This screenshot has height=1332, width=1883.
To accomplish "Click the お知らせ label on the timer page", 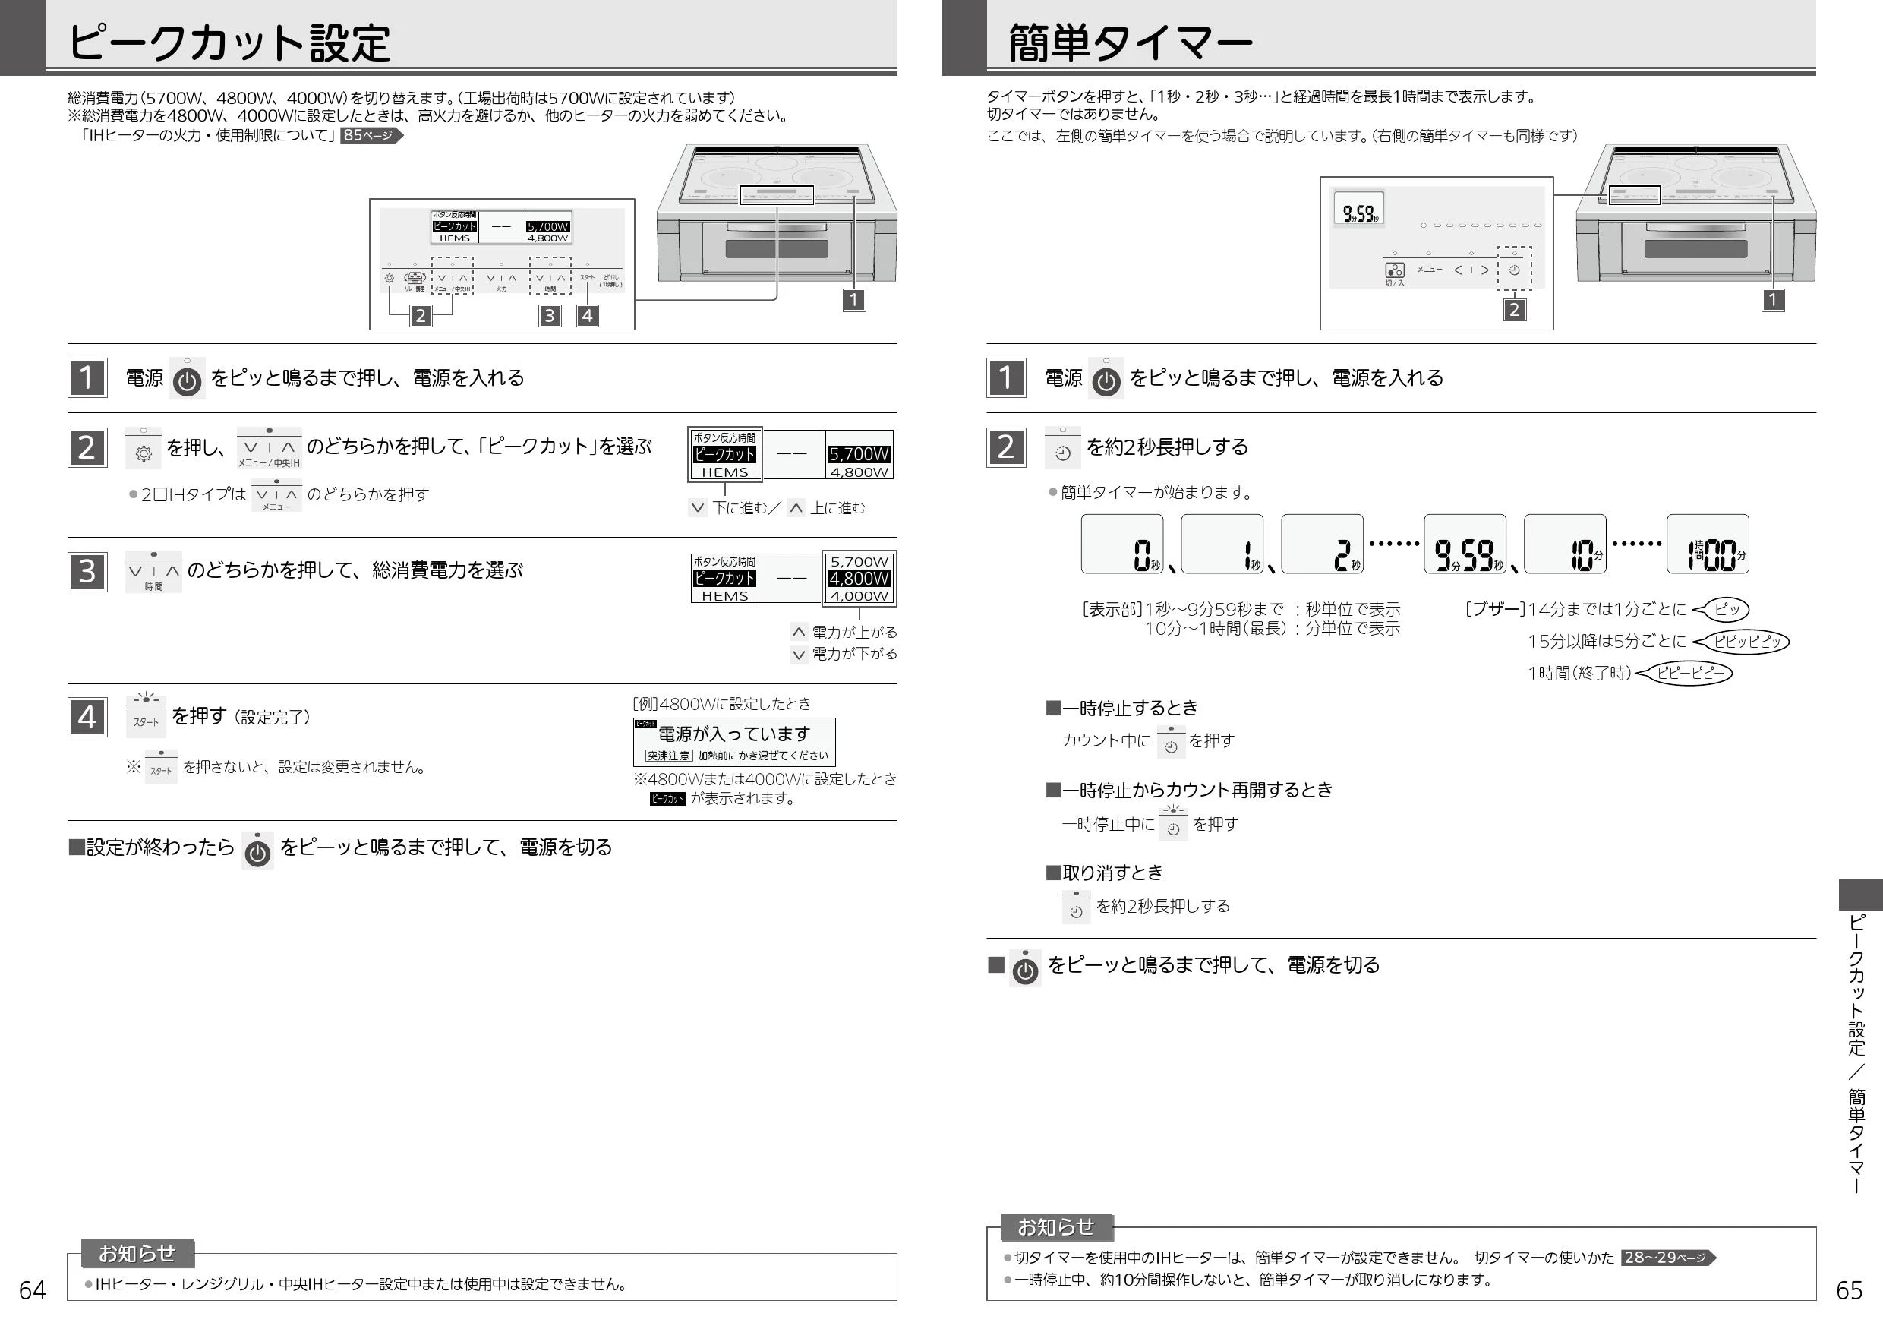I will tap(1056, 1227).
